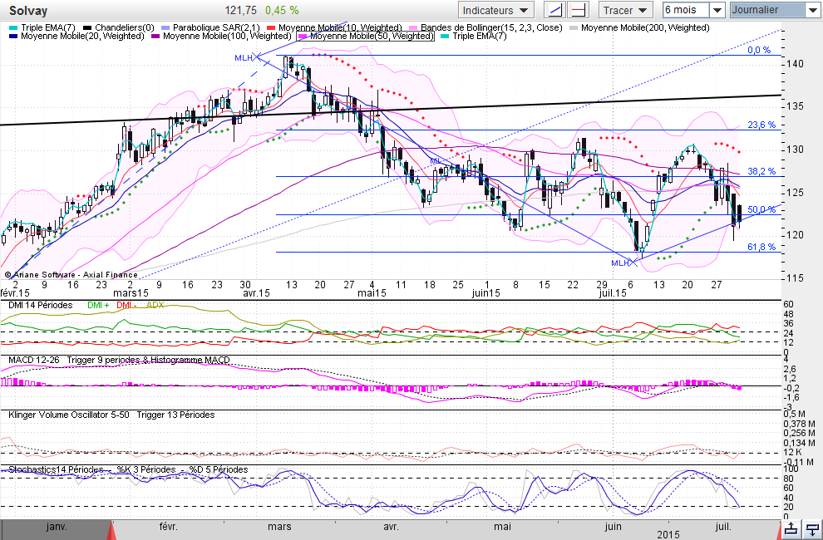Image resolution: width=823 pixels, height=540 pixels.
Task: Click the 61,8 % Fibonacci level label
Action: click(761, 248)
